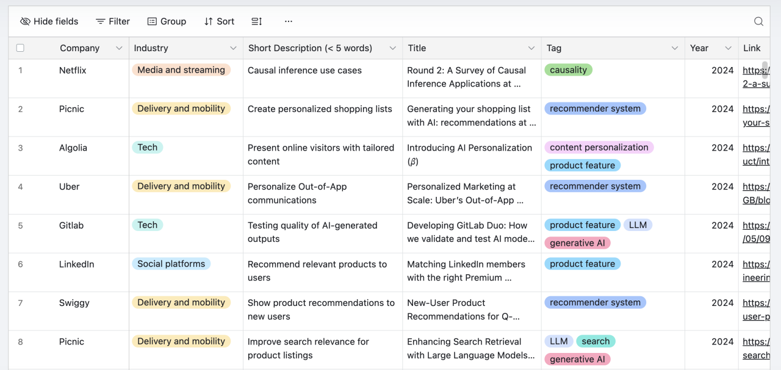Expand the Industry column dropdown arrow

point(233,48)
